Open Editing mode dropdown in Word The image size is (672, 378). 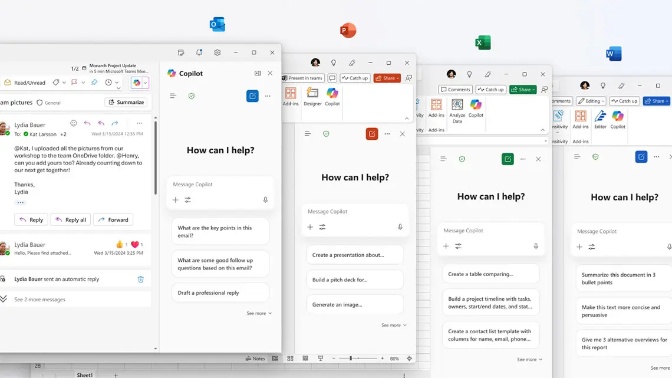[x=591, y=101]
